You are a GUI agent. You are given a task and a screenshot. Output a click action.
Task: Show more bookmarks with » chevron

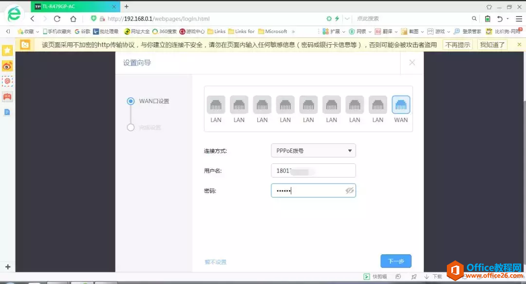coord(293,32)
